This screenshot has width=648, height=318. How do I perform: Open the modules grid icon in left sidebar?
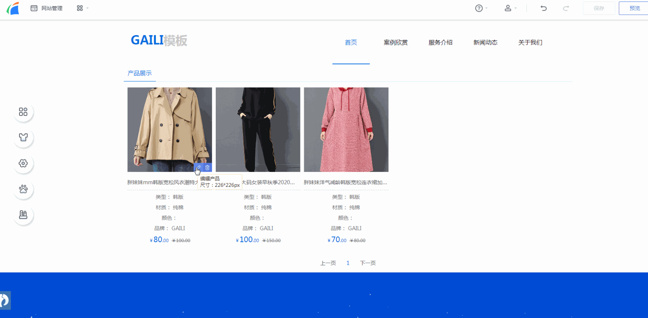(x=23, y=112)
